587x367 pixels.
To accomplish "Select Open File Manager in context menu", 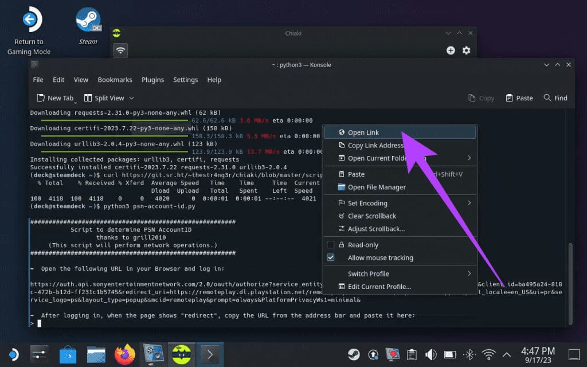I will [x=400, y=188].
